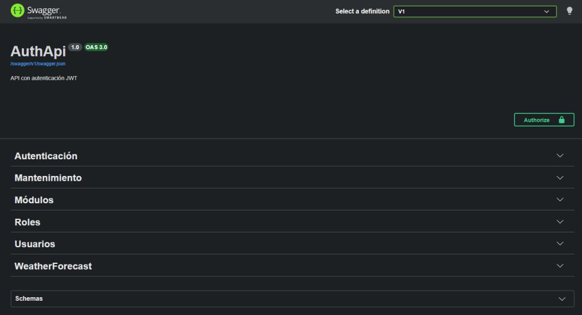Expand the Schemas panel title

pos(29,298)
